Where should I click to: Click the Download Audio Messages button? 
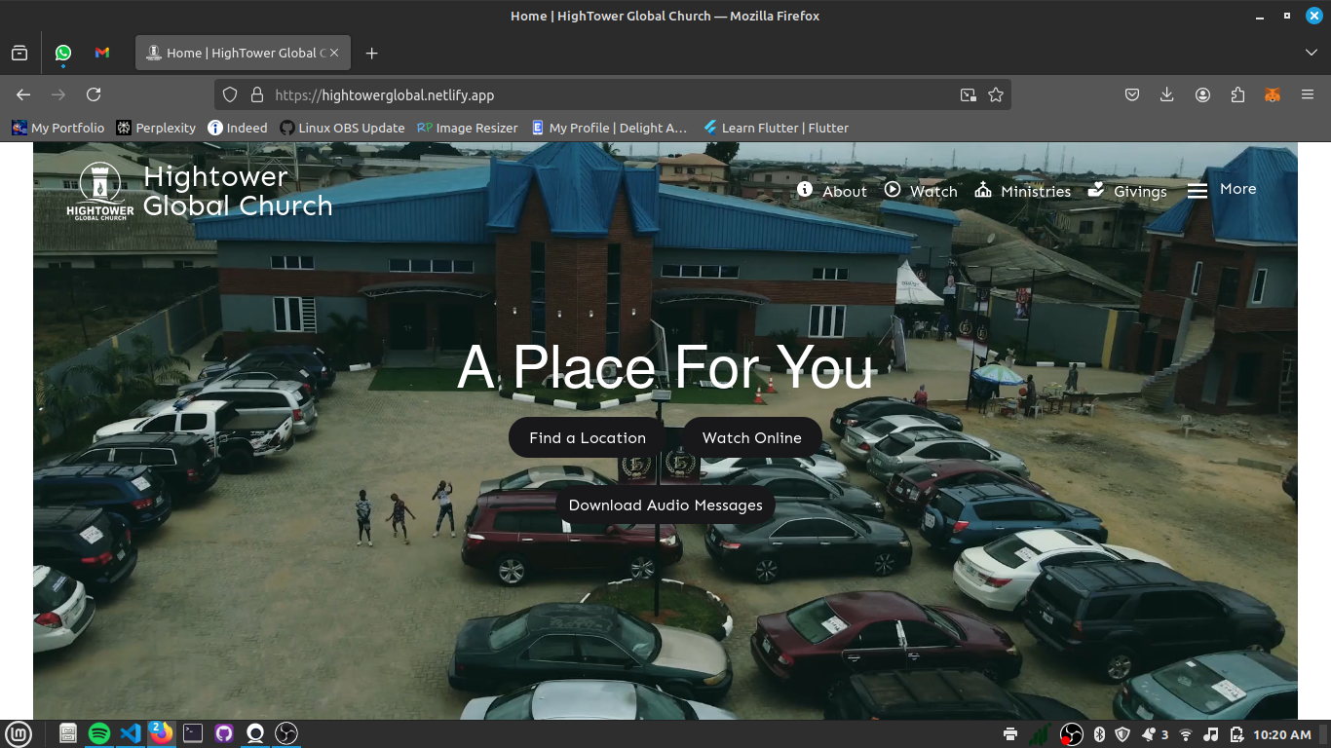(x=665, y=505)
